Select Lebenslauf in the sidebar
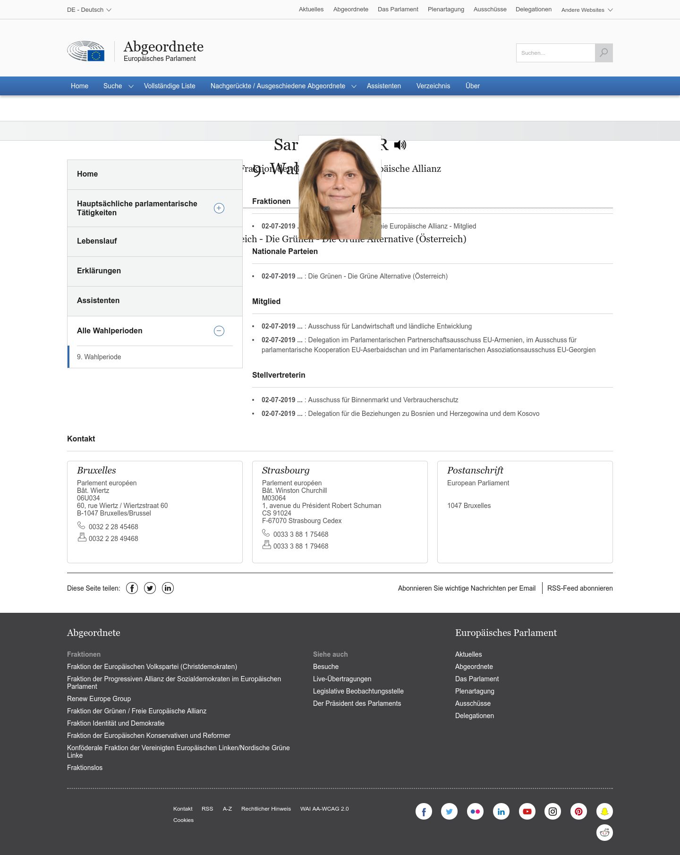The width and height of the screenshot is (680, 855). click(155, 241)
